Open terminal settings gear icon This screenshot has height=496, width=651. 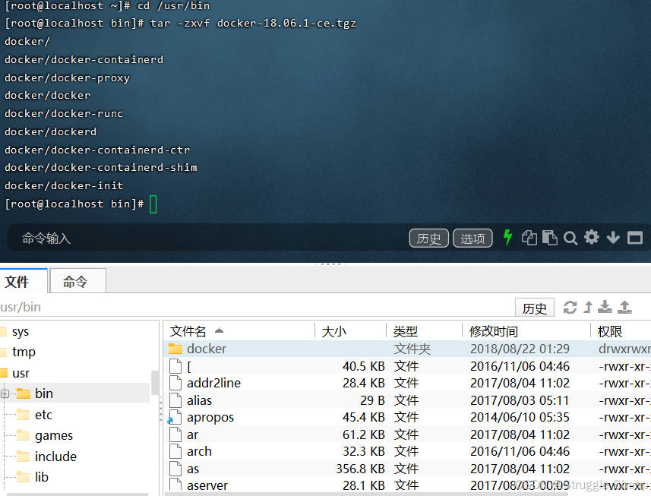point(592,238)
